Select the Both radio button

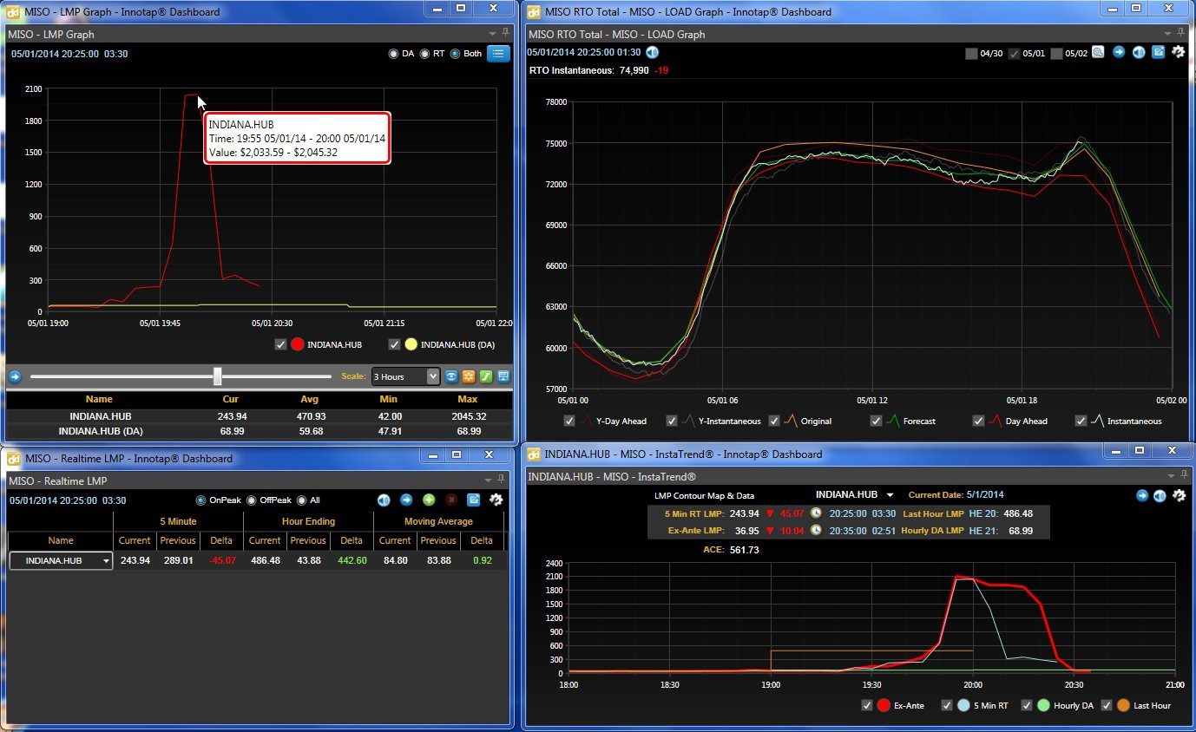pos(455,54)
